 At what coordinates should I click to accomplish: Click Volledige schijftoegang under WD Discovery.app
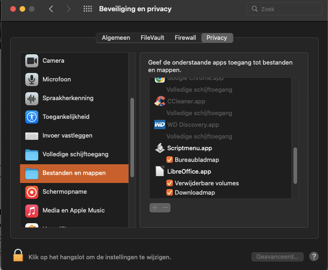199,137
